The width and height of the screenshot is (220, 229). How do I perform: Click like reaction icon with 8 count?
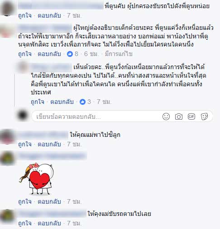pyautogui.click(x=70, y=54)
